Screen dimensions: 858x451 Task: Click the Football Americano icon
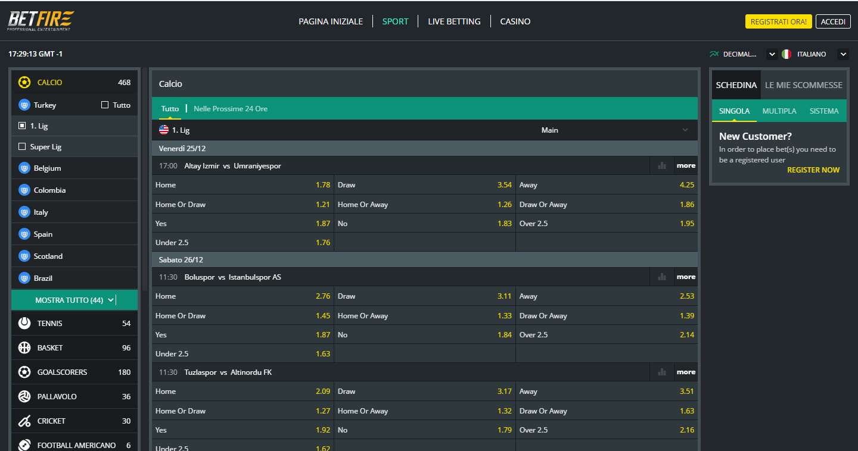pos(24,445)
